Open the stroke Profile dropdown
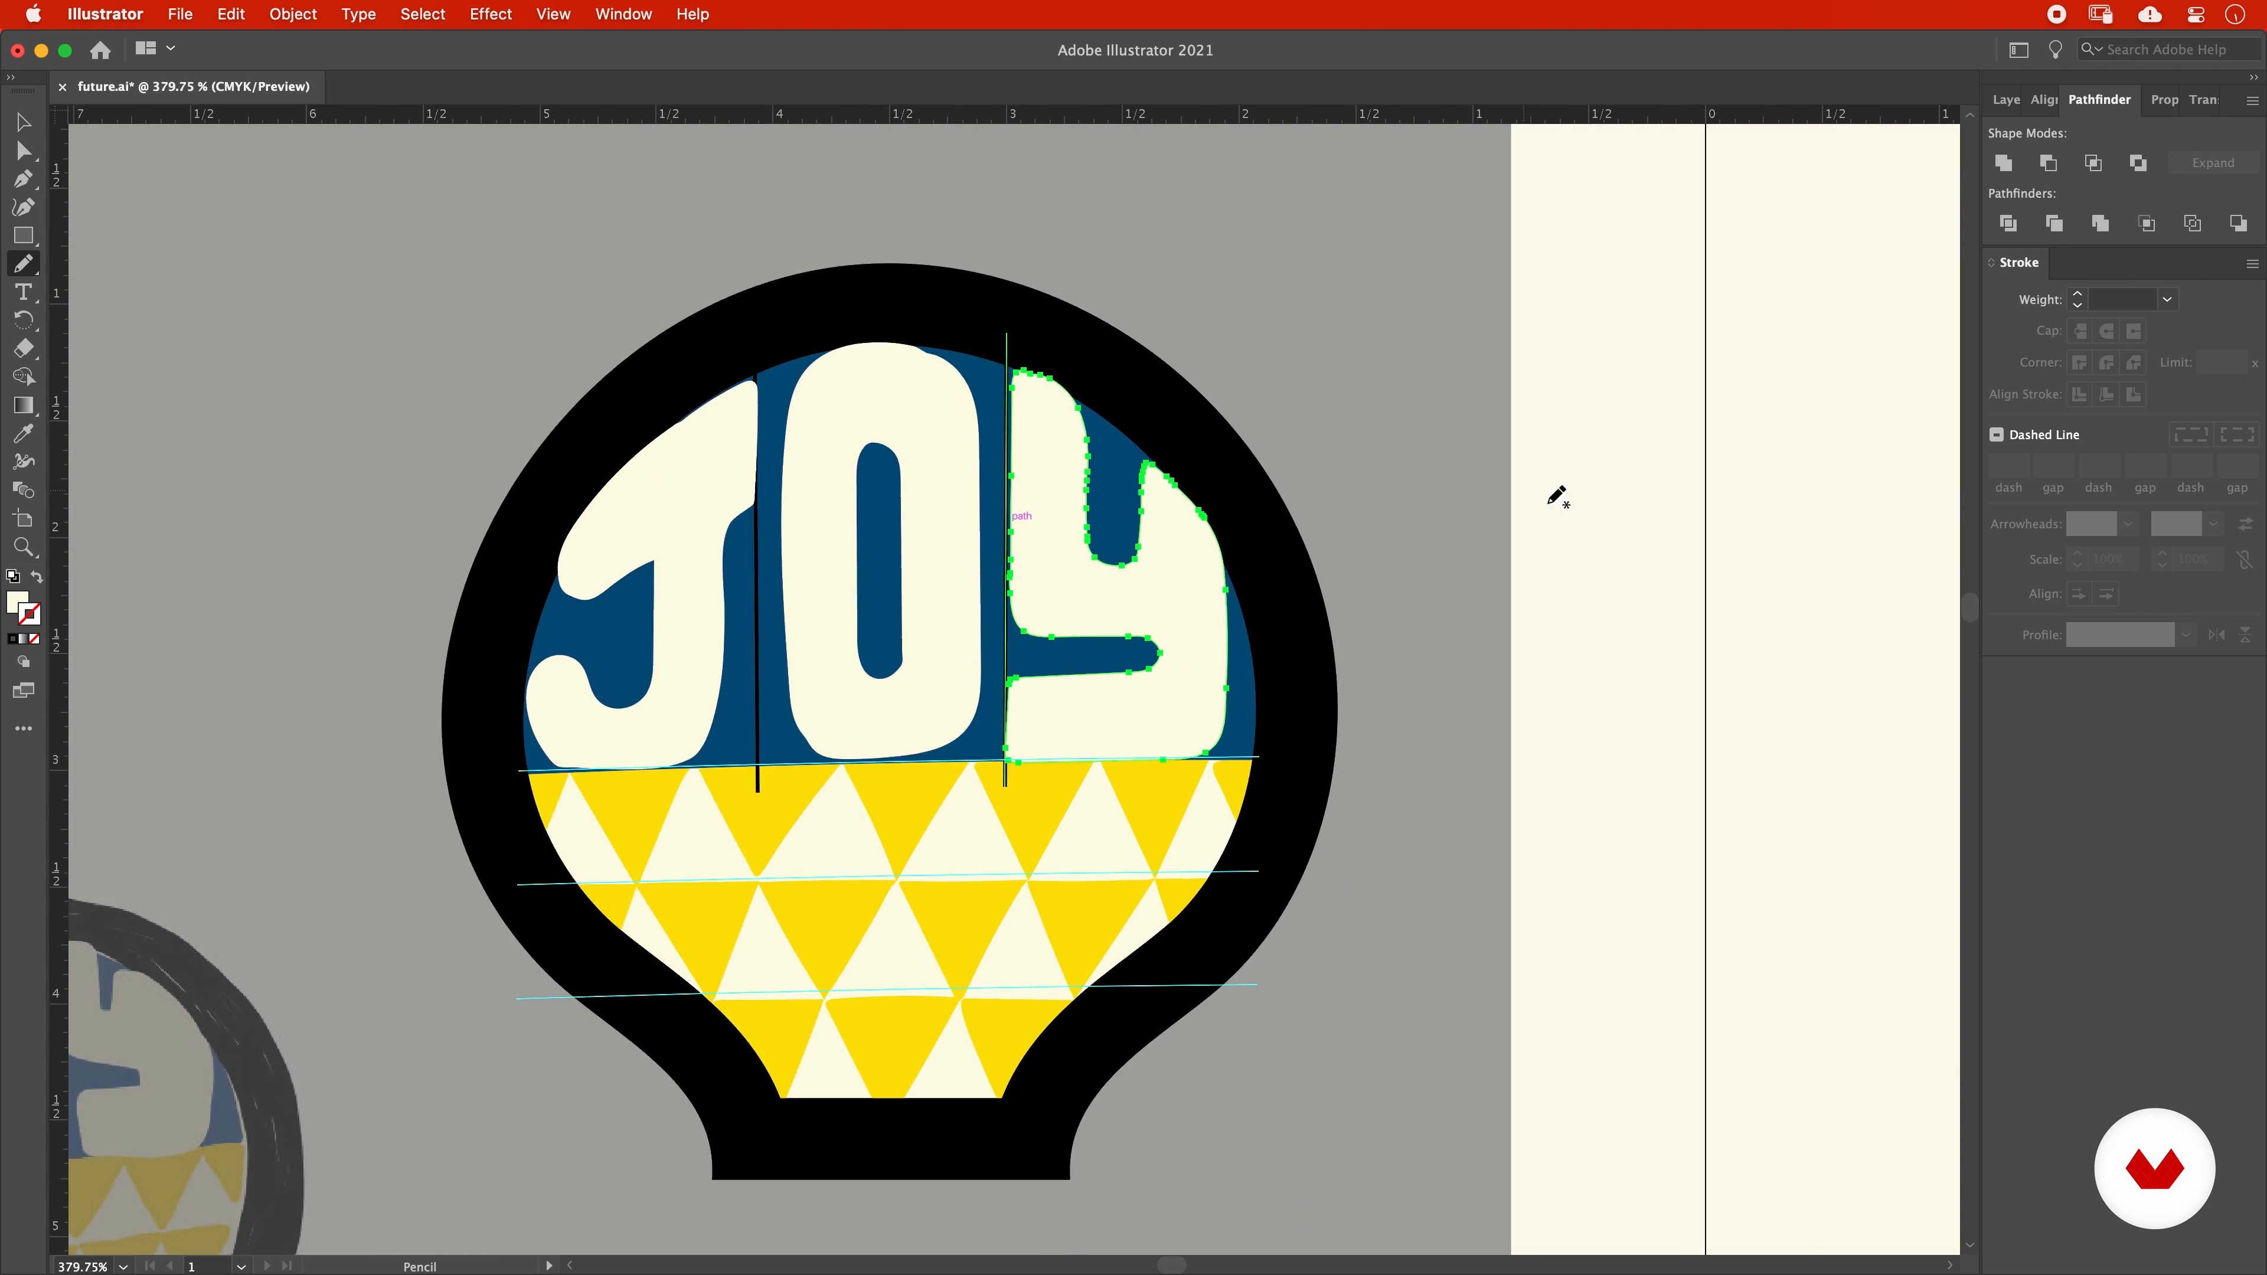 (x=2185, y=635)
